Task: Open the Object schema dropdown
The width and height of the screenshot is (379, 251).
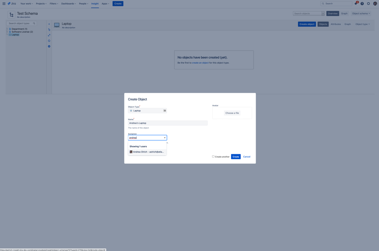Action: click(x=361, y=14)
